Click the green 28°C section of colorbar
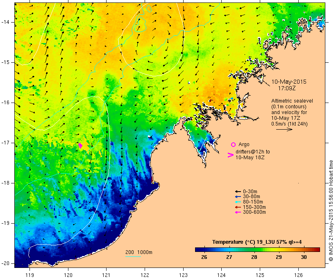Screen dimensions: 336x279 [x=254, y=249]
